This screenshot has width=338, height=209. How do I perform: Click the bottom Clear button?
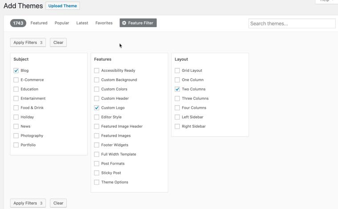pos(58,203)
